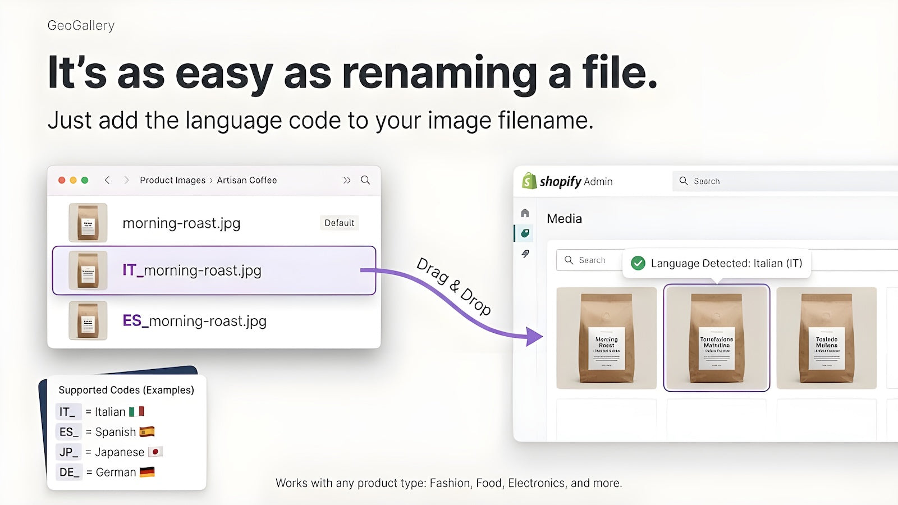The image size is (898, 505).
Task: Open the Finder window search magnifier
Action: point(365,180)
